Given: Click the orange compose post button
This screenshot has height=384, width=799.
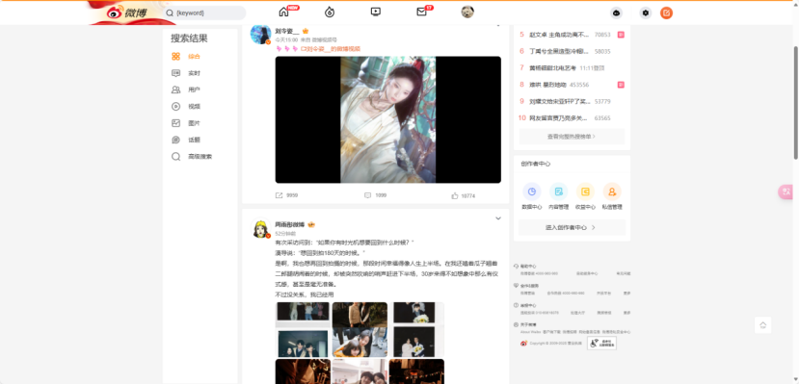Looking at the screenshot, I should tap(667, 13).
